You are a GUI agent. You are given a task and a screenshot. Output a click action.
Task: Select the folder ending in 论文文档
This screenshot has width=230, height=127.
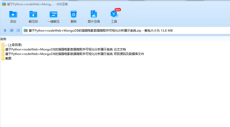63,49
